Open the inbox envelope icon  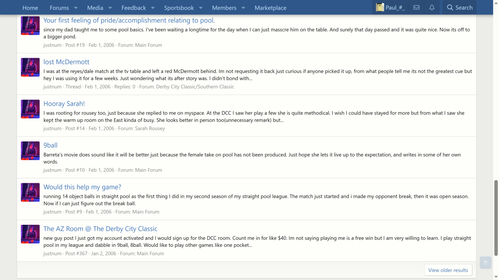pyautogui.click(x=416, y=7)
